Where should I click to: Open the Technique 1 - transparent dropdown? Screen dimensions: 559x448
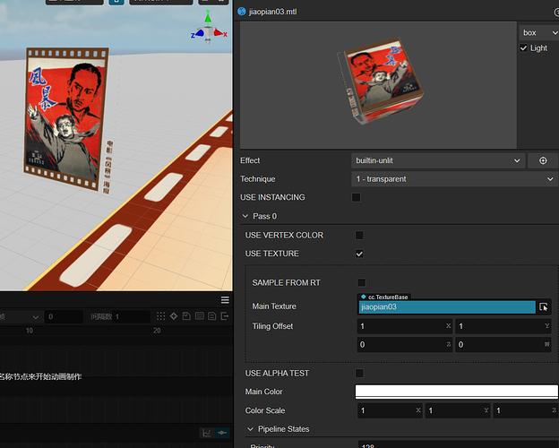(x=454, y=179)
